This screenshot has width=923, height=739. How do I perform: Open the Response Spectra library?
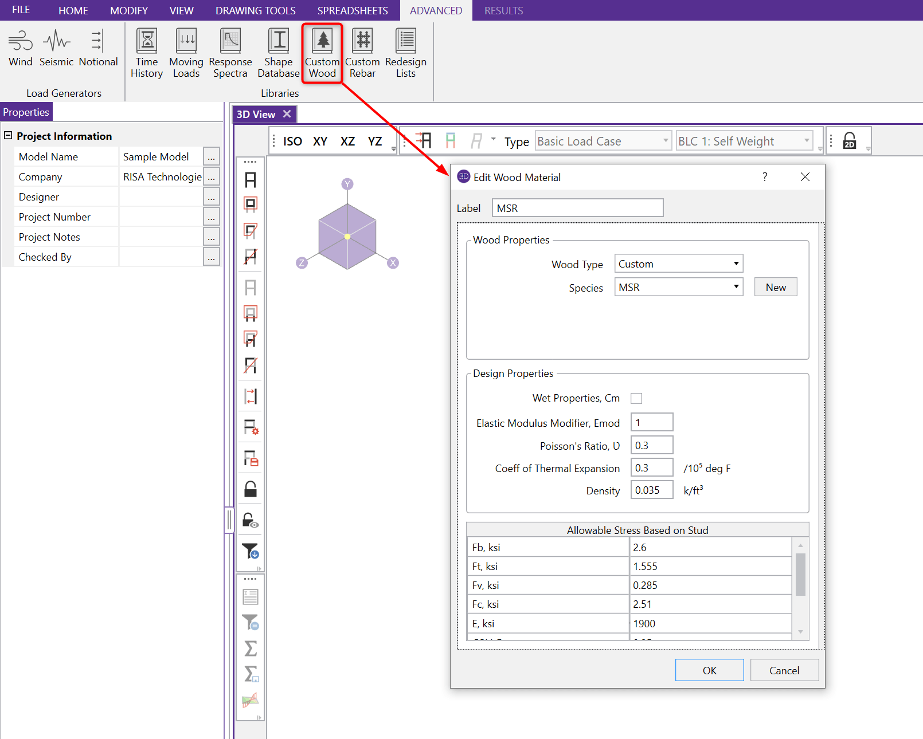coord(230,53)
